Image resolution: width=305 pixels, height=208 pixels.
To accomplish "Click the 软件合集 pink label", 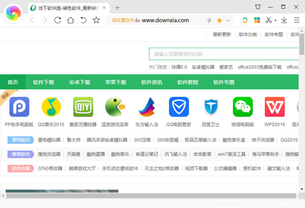I will tap(21, 168).
